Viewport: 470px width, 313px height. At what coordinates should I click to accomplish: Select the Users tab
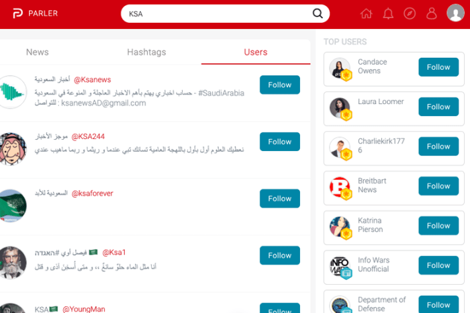coord(256,52)
